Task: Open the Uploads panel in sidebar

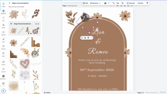Action: point(3,33)
